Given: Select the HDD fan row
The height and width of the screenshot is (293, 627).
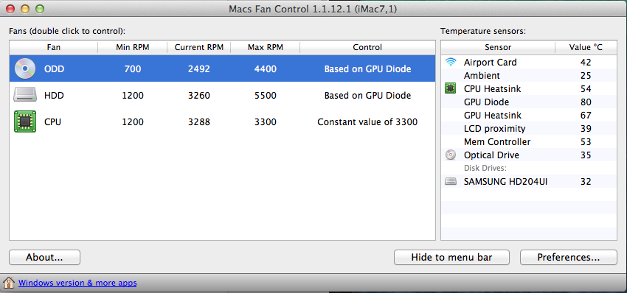Looking at the screenshot, I should [x=222, y=96].
